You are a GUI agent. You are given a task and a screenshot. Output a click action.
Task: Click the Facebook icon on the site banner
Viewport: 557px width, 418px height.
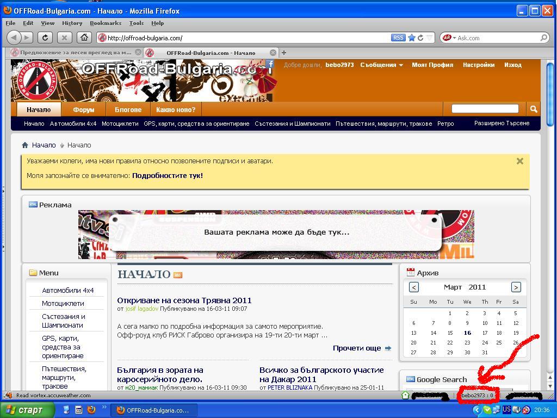(270, 64)
